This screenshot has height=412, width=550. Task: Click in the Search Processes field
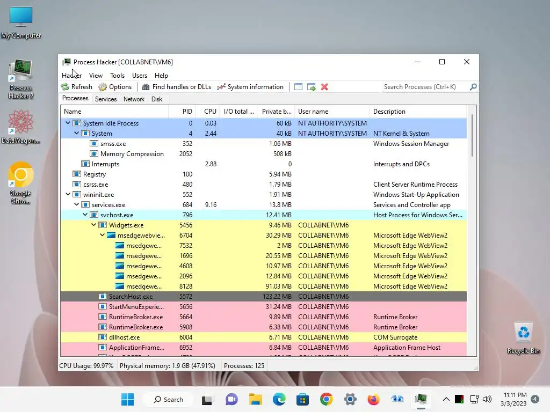426,86
